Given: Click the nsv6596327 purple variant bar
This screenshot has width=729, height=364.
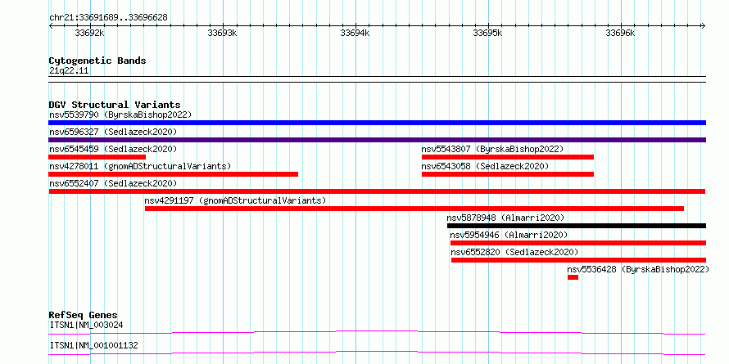Looking at the screenshot, I should (377, 140).
